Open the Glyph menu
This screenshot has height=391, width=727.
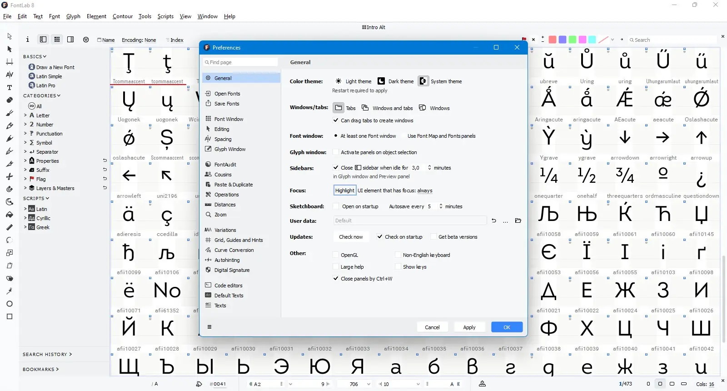coord(73,16)
